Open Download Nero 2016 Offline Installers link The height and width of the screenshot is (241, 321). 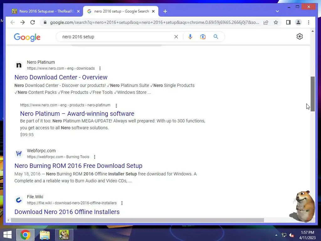67,212
